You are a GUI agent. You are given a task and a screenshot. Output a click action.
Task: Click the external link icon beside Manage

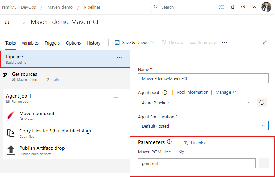235,92
